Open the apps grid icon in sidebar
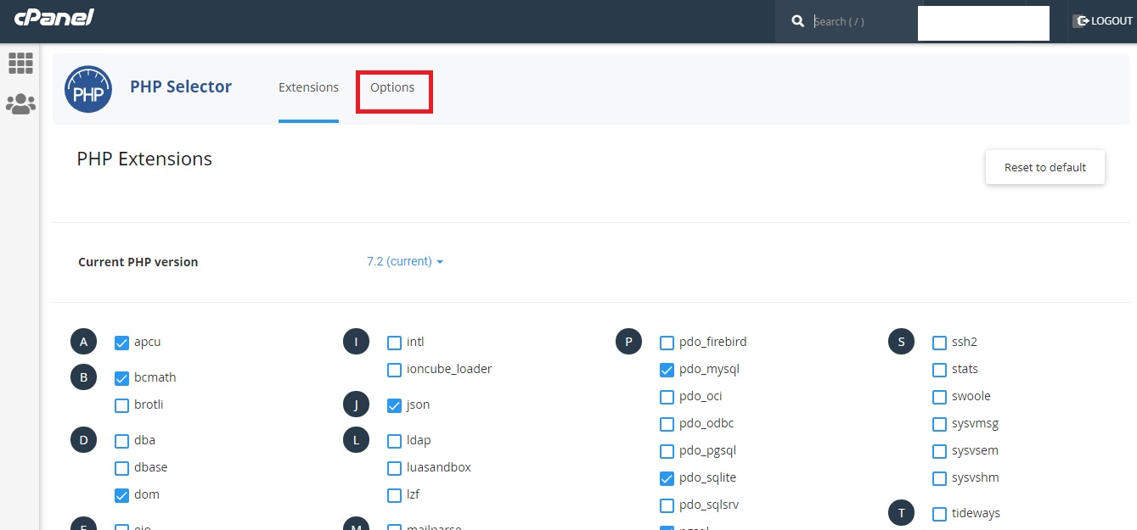 tap(20, 63)
